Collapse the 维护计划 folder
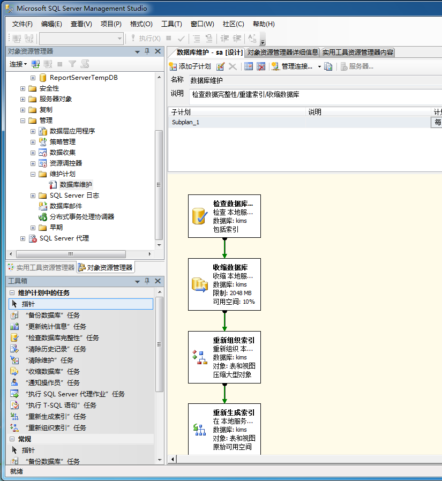442x481 pixels. (33, 175)
